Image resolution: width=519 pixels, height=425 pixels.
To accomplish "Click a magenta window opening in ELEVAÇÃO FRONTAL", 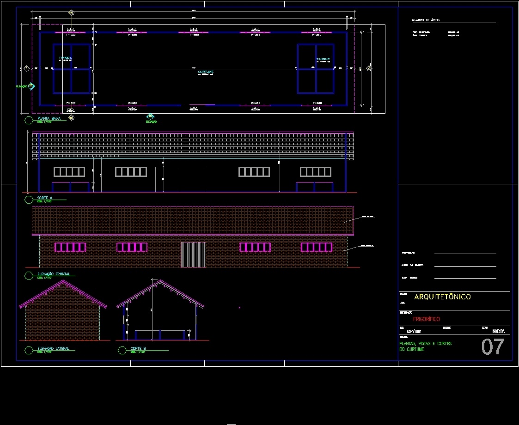I will (69, 247).
